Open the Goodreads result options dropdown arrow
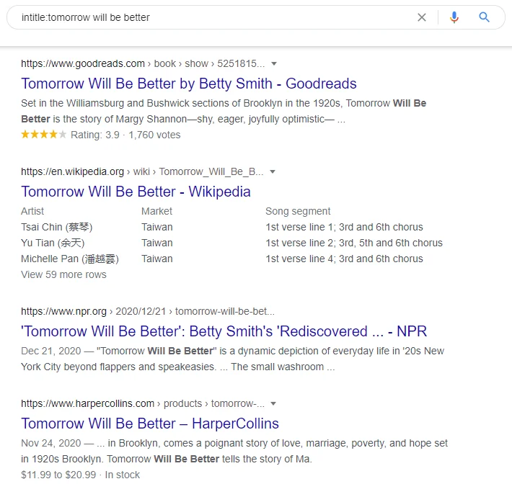The height and width of the screenshot is (484, 512). [x=274, y=63]
